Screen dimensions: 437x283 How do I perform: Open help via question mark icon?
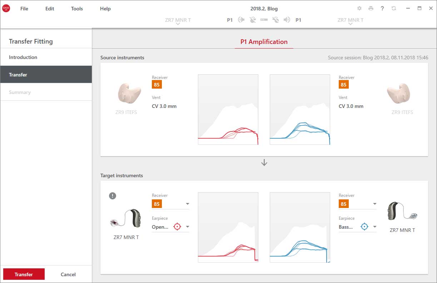pos(382,8)
